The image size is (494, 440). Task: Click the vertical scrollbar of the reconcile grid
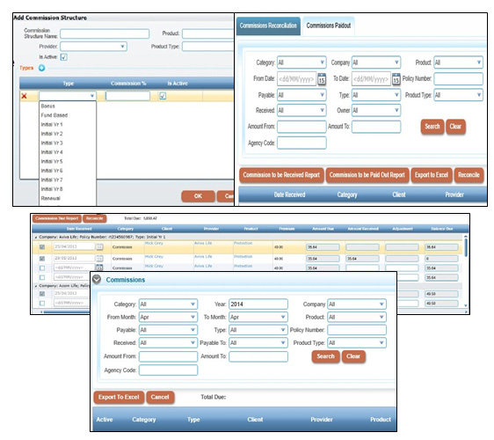click(x=465, y=270)
